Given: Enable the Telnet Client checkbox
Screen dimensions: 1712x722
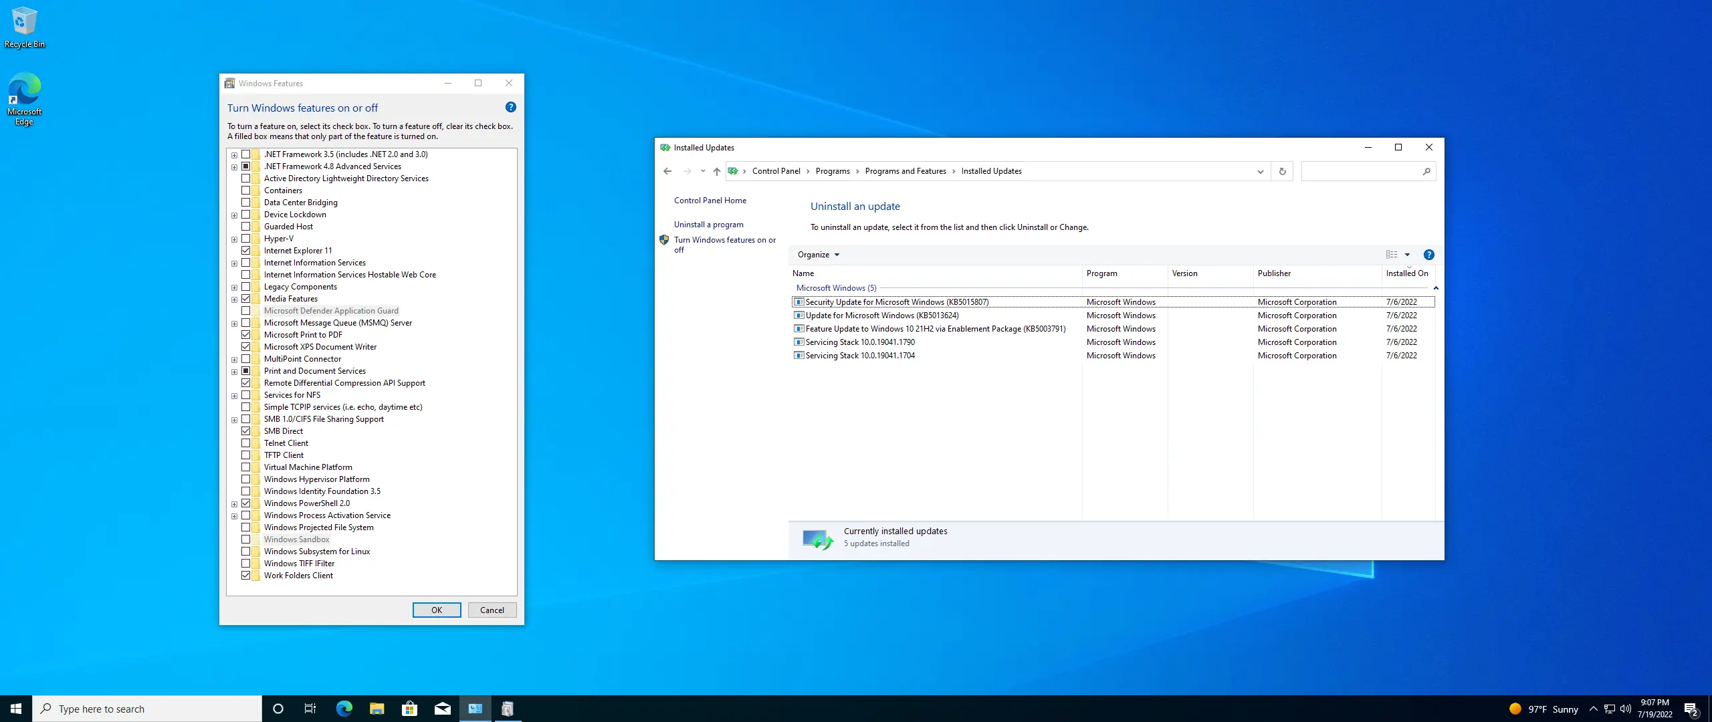Looking at the screenshot, I should [246, 443].
